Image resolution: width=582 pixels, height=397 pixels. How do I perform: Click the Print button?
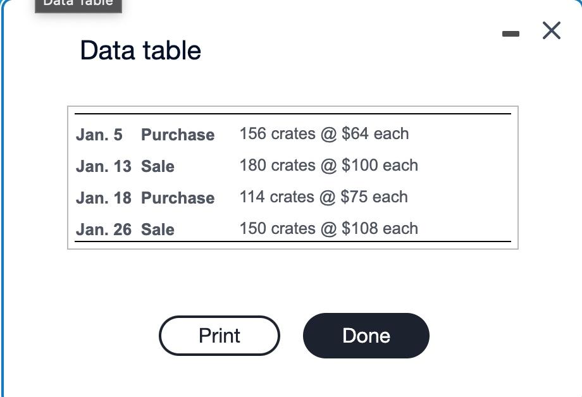(219, 336)
